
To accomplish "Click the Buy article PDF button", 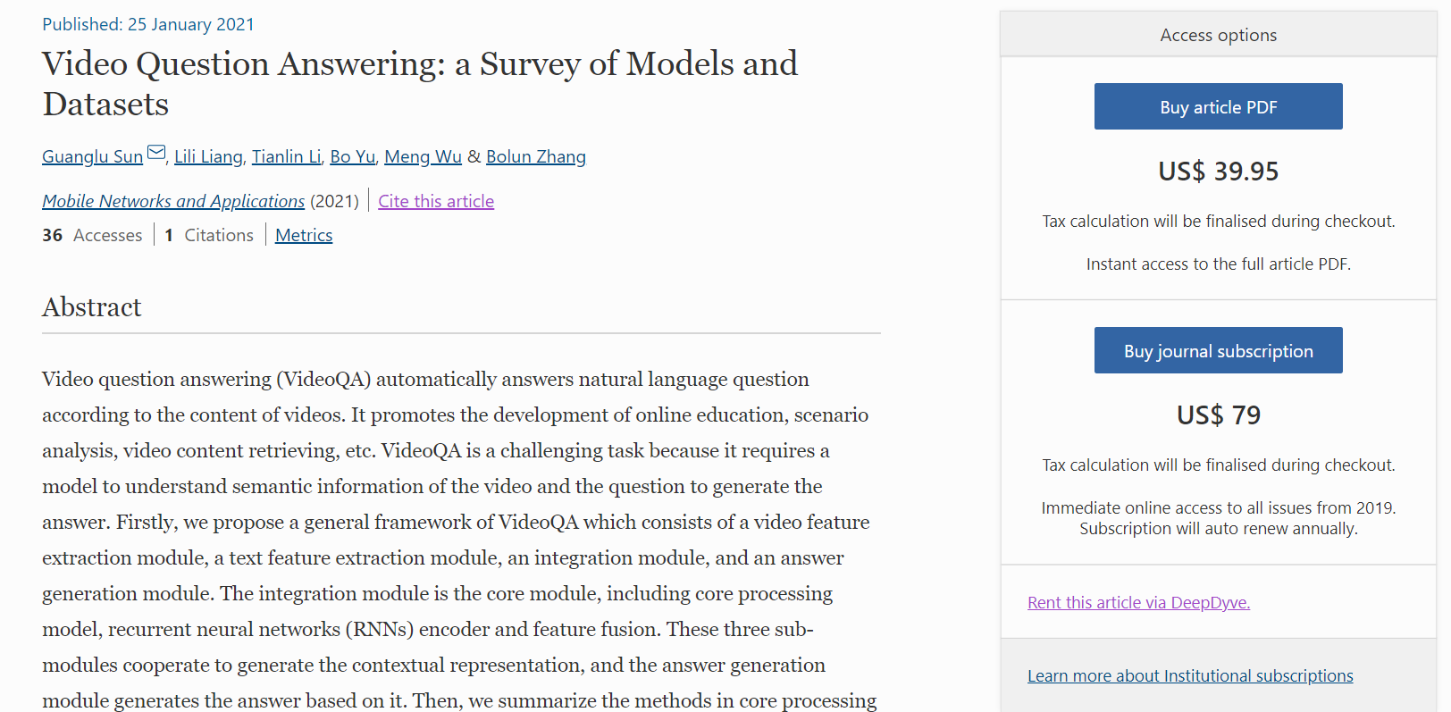I will pos(1218,105).
